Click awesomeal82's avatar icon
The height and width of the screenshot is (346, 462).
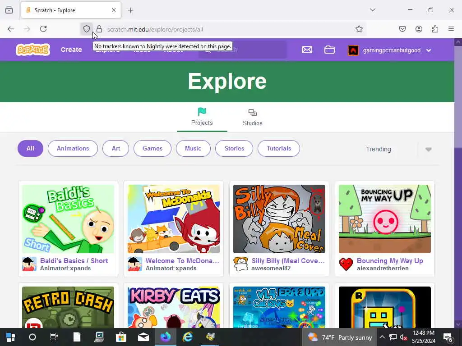[240, 264]
